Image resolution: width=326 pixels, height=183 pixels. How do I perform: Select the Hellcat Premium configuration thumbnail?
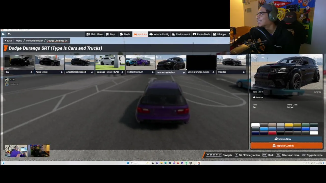pyautogui.click(x=140, y=65)
